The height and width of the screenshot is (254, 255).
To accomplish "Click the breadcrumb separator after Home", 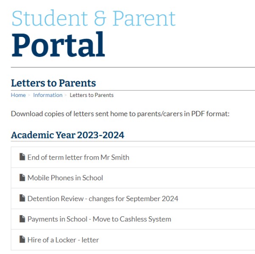I will (29, 95).
